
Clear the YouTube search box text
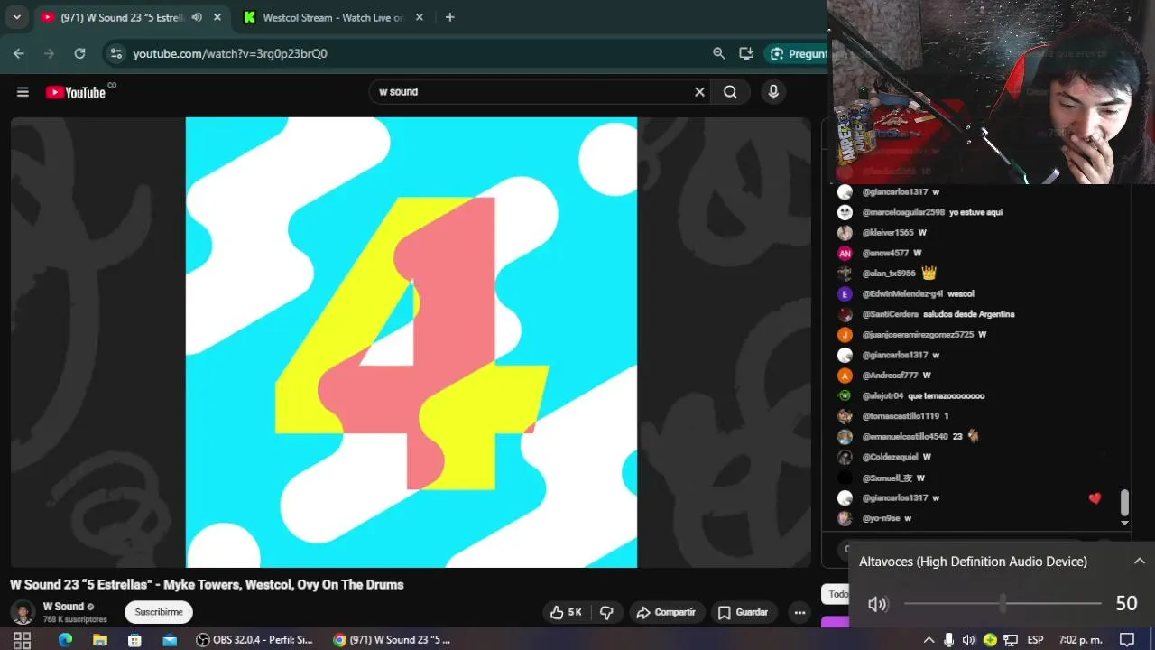pos(699,91)
